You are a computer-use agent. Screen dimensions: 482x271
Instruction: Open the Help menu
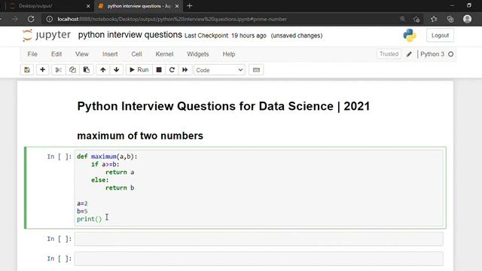click(229, 54)
